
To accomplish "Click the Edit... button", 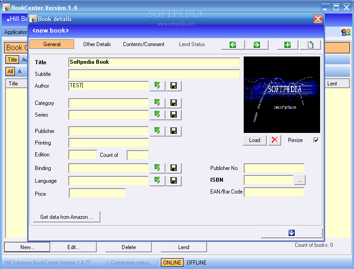I will coord(73,247).
